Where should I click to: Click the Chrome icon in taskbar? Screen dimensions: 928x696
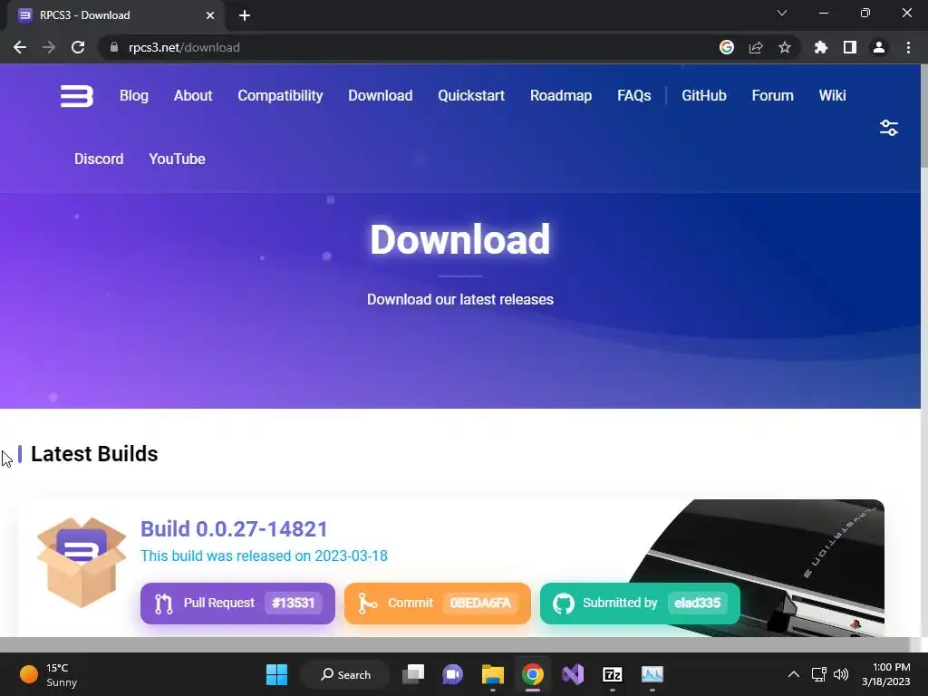[533, 674]
